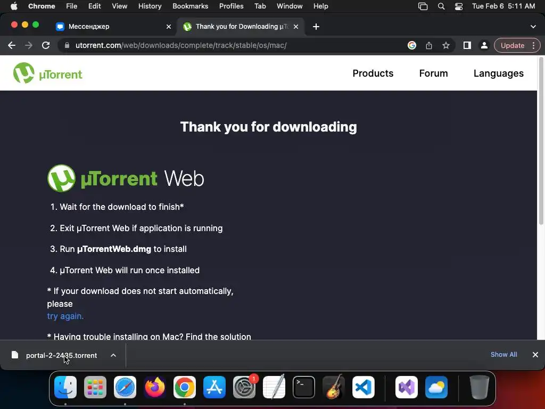The width and height of the screenshot is (545, 409).
Task: Open Finder from the Dock
Action: (x=65, y=387)
